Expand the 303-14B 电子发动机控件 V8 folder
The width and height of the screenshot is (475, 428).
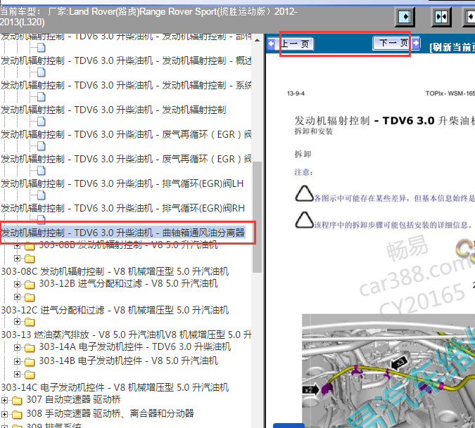coord(18,361)
